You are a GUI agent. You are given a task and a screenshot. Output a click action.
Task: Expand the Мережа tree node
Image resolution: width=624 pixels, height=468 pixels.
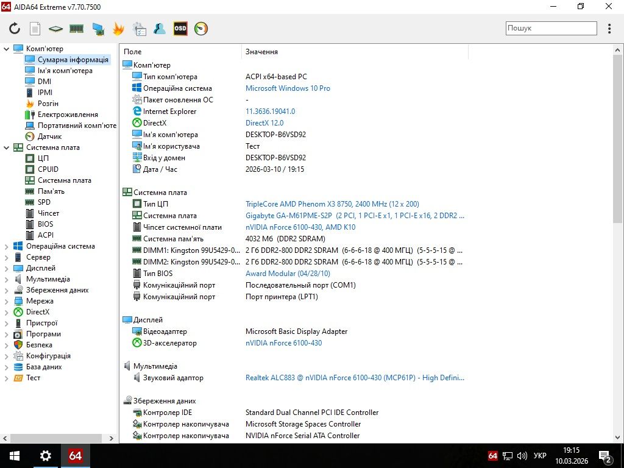(x=6, y=301)
